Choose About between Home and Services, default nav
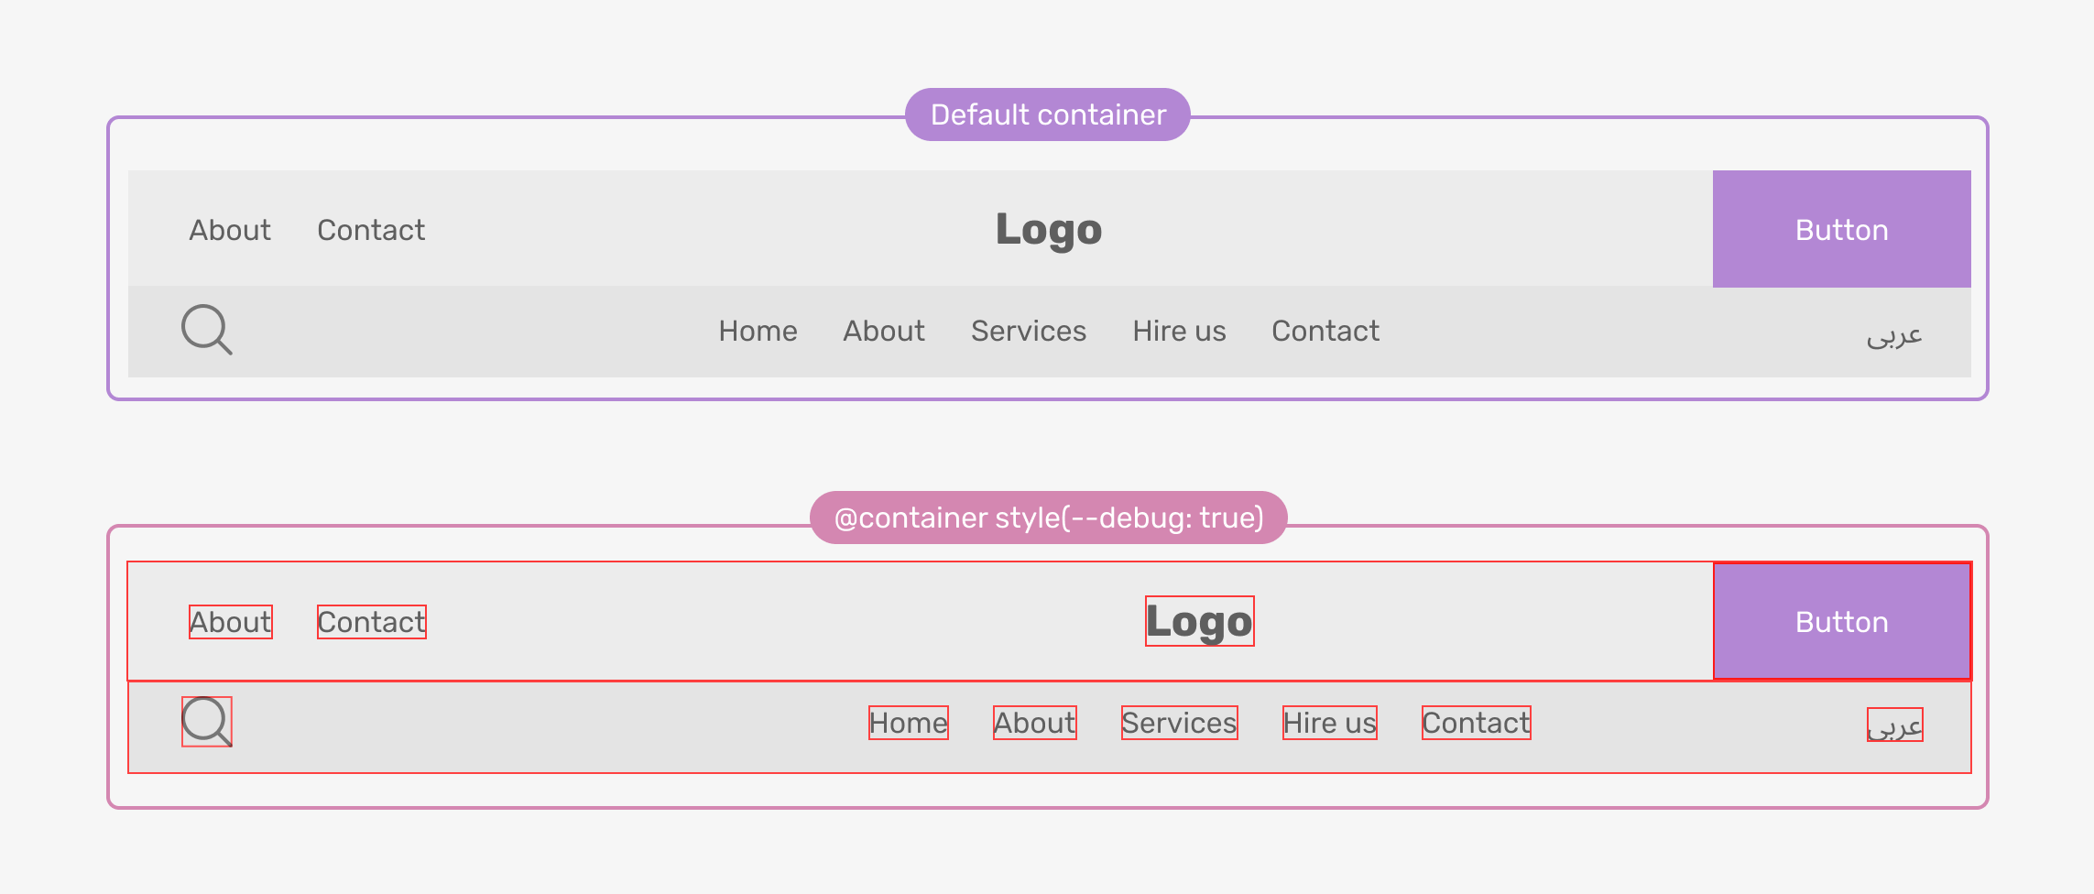 coord(884,331)
